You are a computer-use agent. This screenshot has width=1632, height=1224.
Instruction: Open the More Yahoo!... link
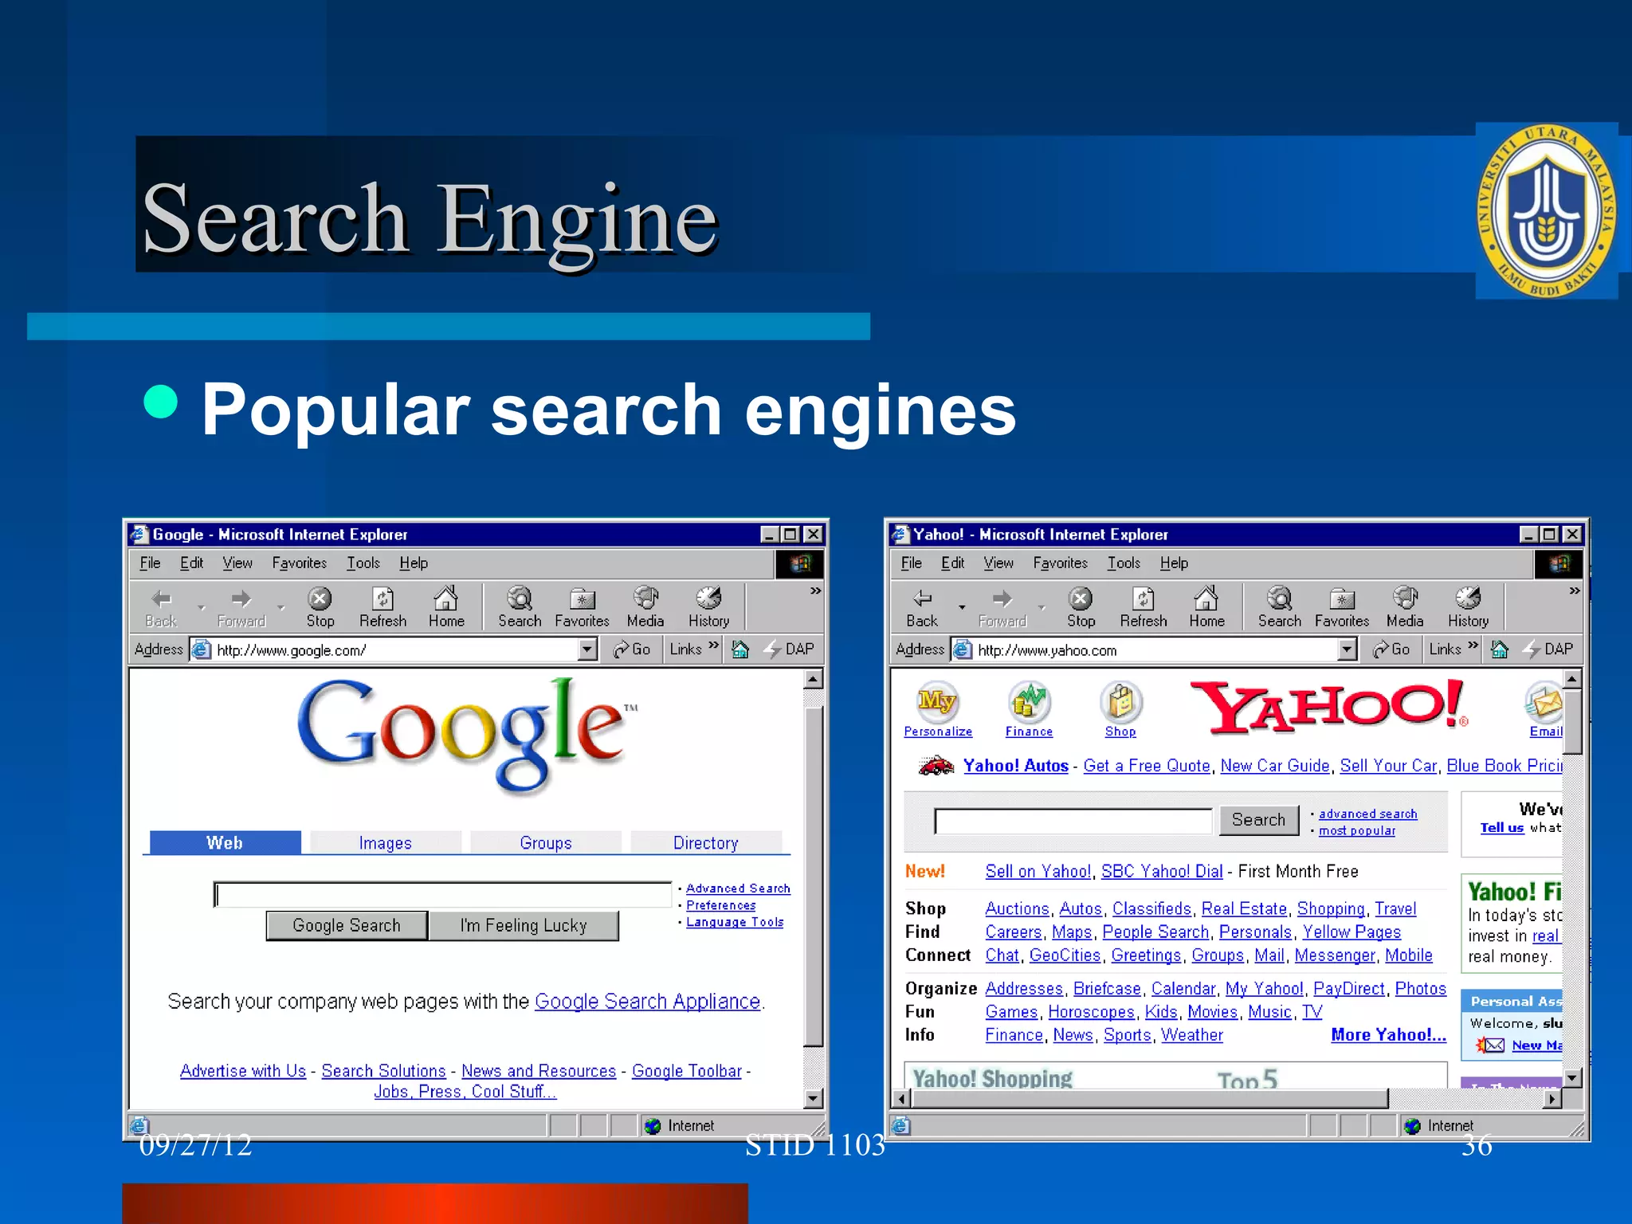[x=1388, y=1034]
